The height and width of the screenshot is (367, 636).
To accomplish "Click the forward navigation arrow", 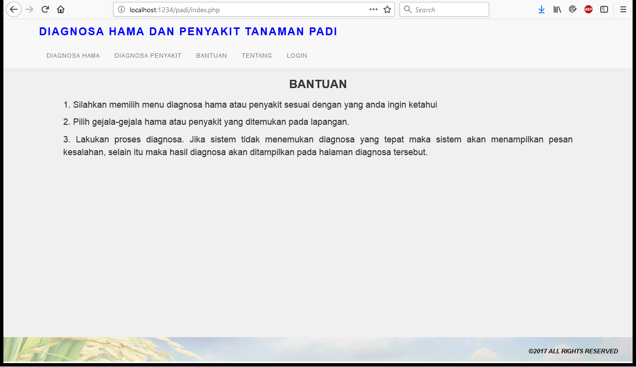I will pyautogui.click(x=29, y=9).
